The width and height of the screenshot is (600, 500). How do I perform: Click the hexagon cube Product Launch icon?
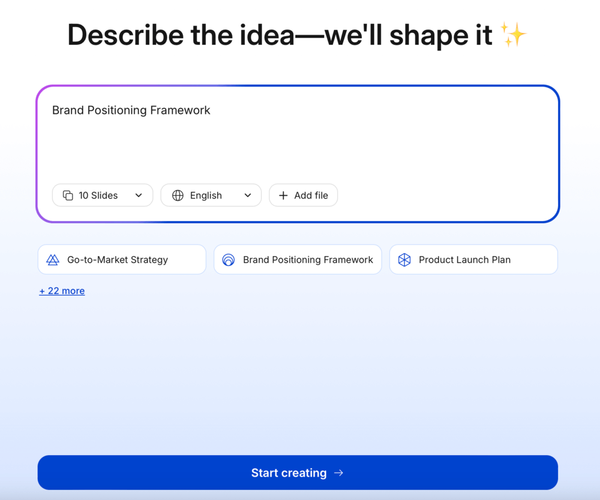[x=404, y=260]
